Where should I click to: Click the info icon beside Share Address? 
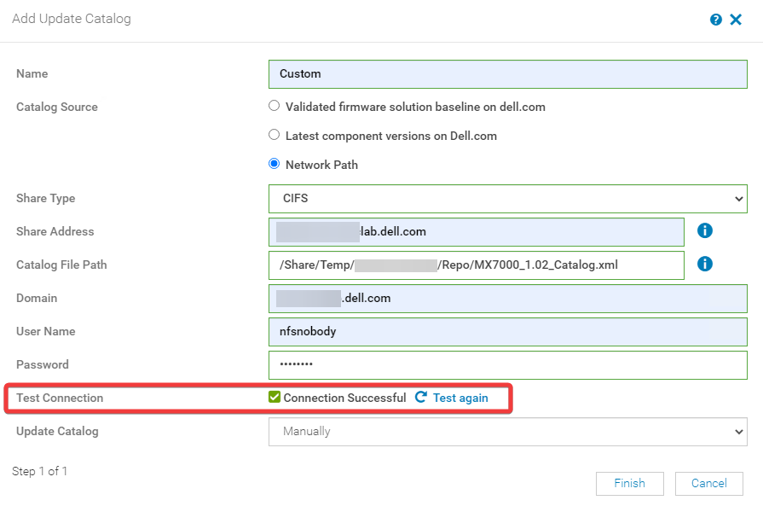click(705, 231)
